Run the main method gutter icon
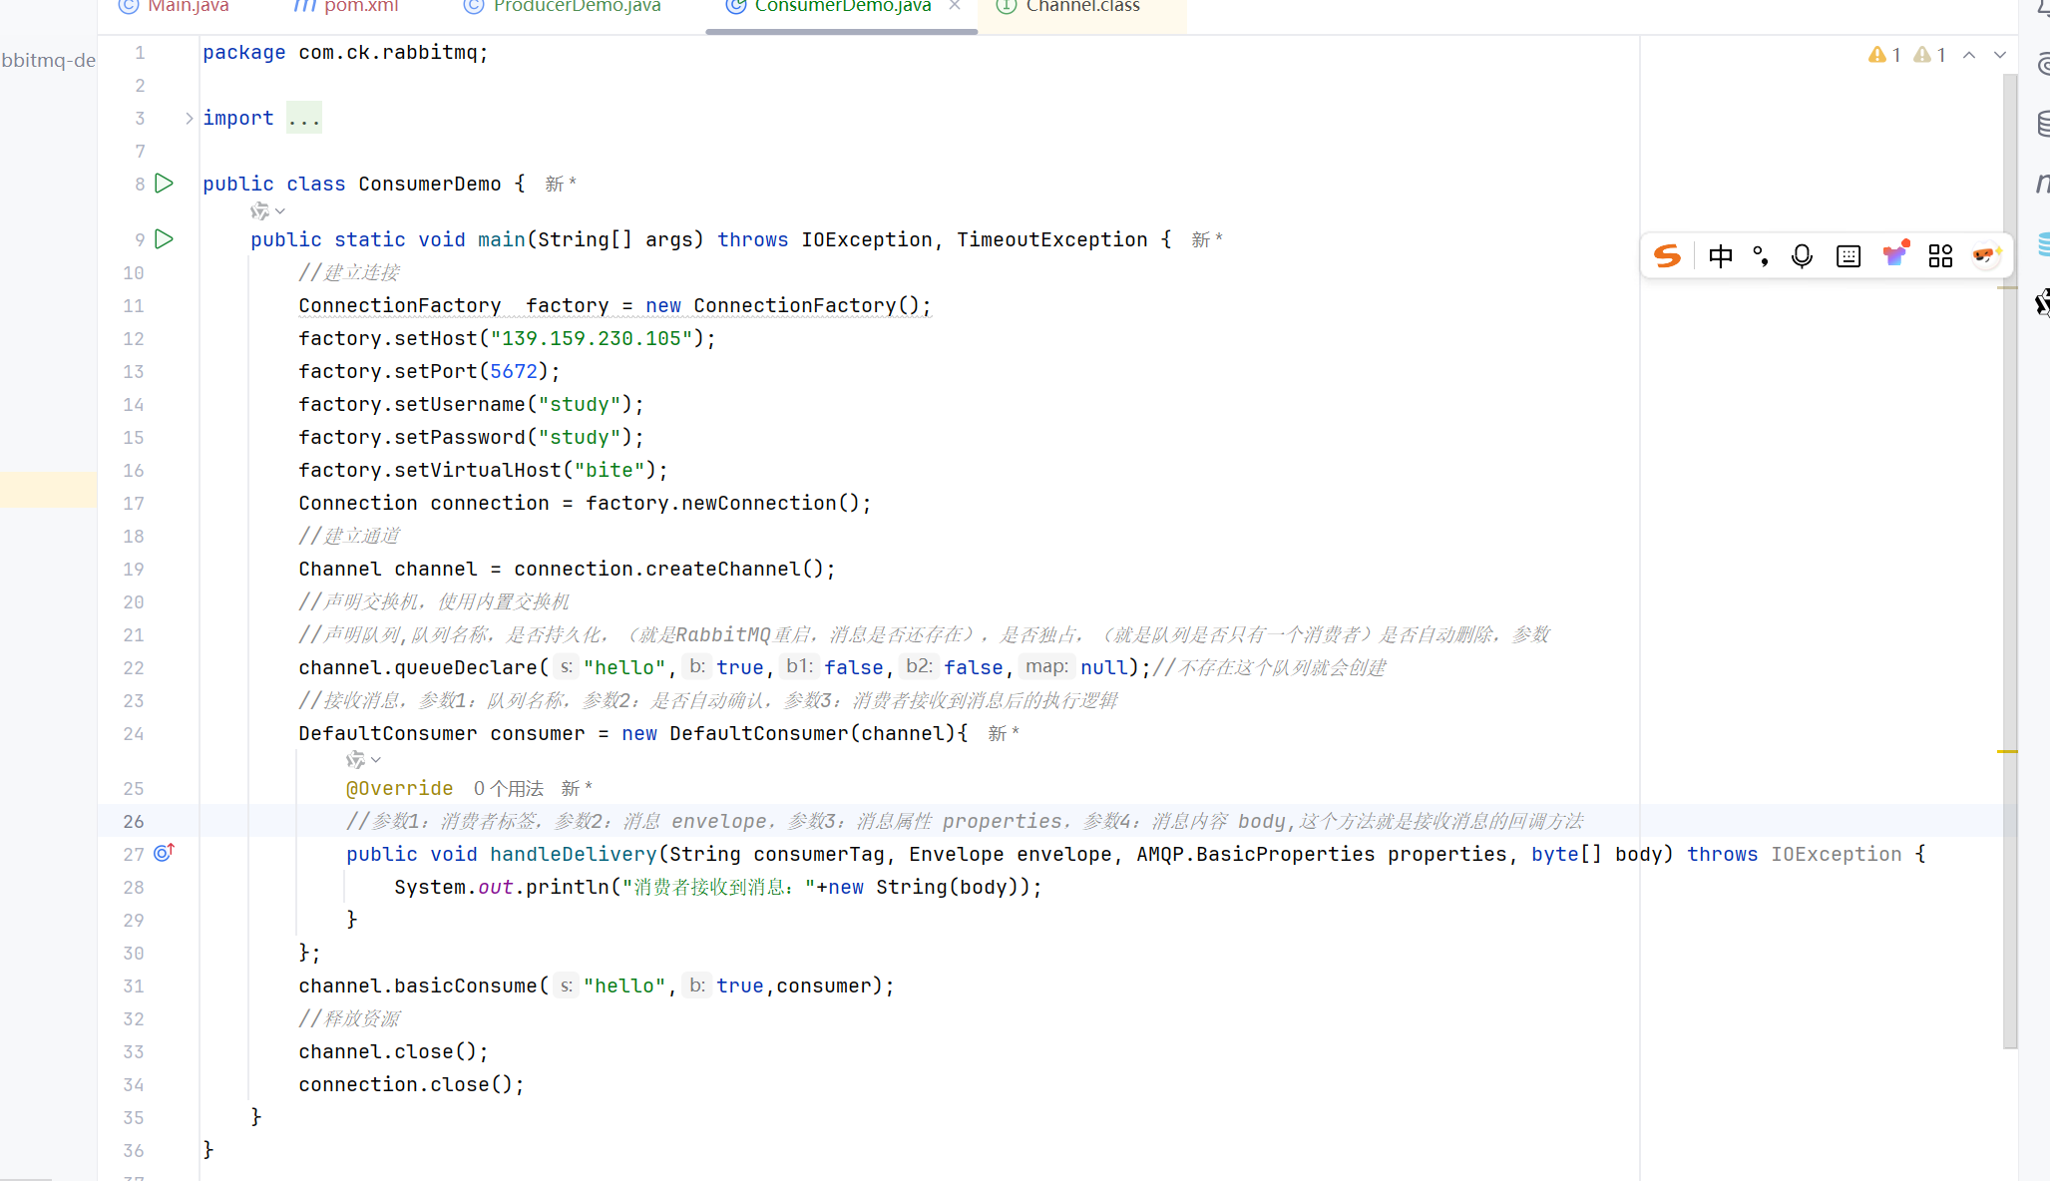This screenshot has width=2050, height=1181. (165, 239)
